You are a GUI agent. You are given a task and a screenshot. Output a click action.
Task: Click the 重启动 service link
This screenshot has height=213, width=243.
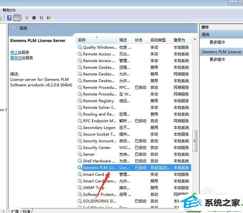click(16, 58)
